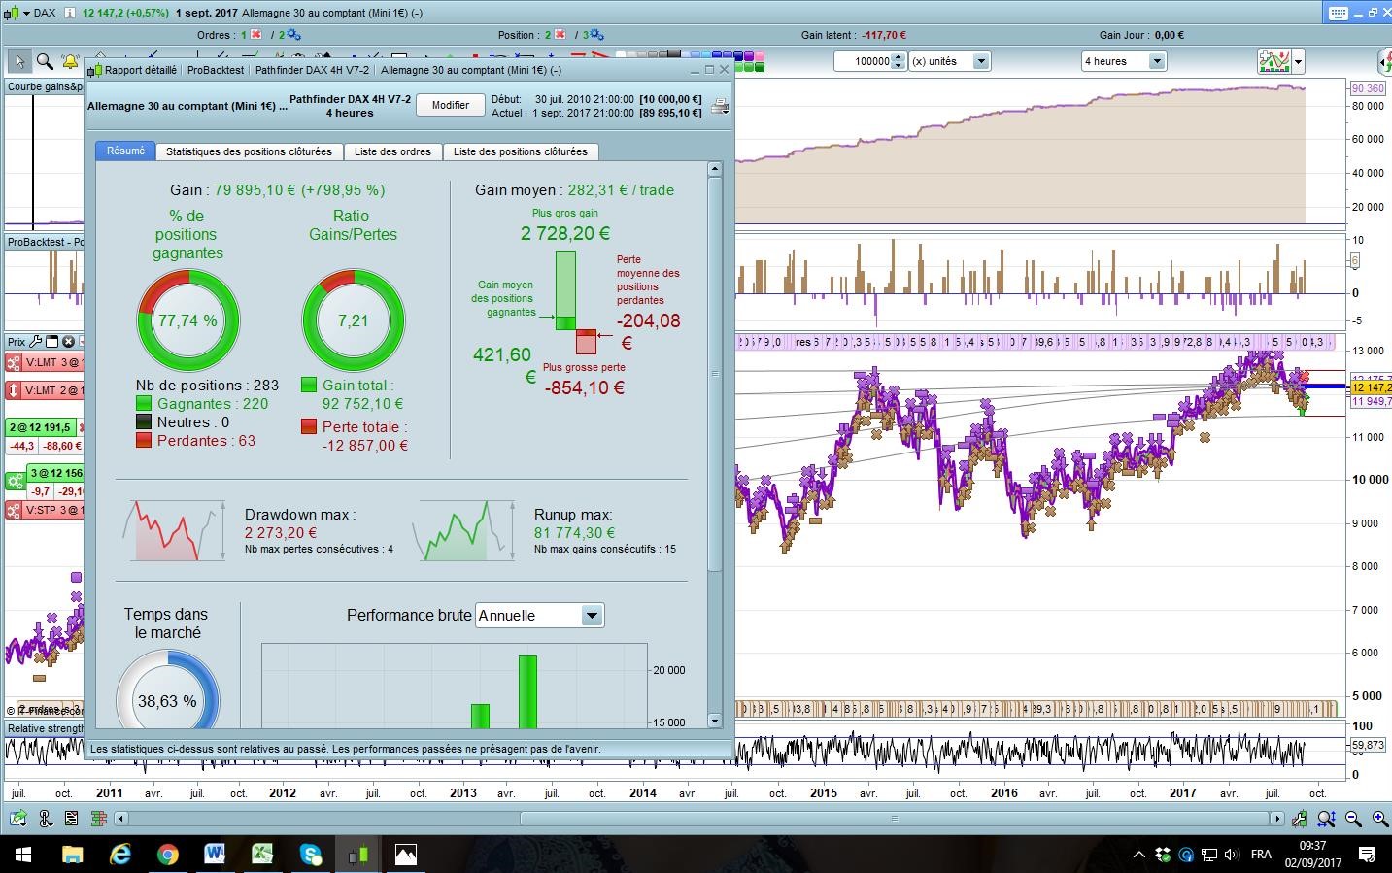
Task: Open Liste des ordres tab
Action: pyautogui.click(x=392, y=151)
